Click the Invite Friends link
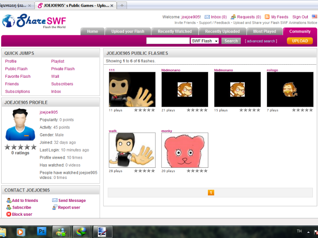This screenshot has height=238, width=318. coord(185,23)
